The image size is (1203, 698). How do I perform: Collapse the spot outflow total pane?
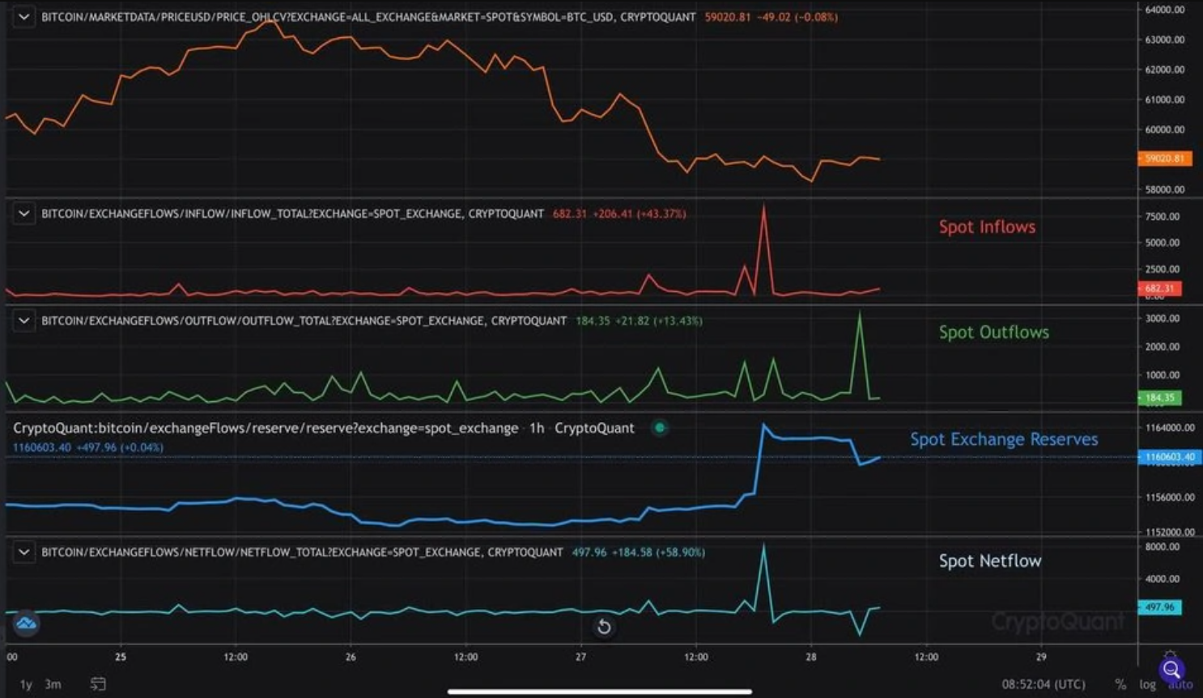[x=23, y=320]
